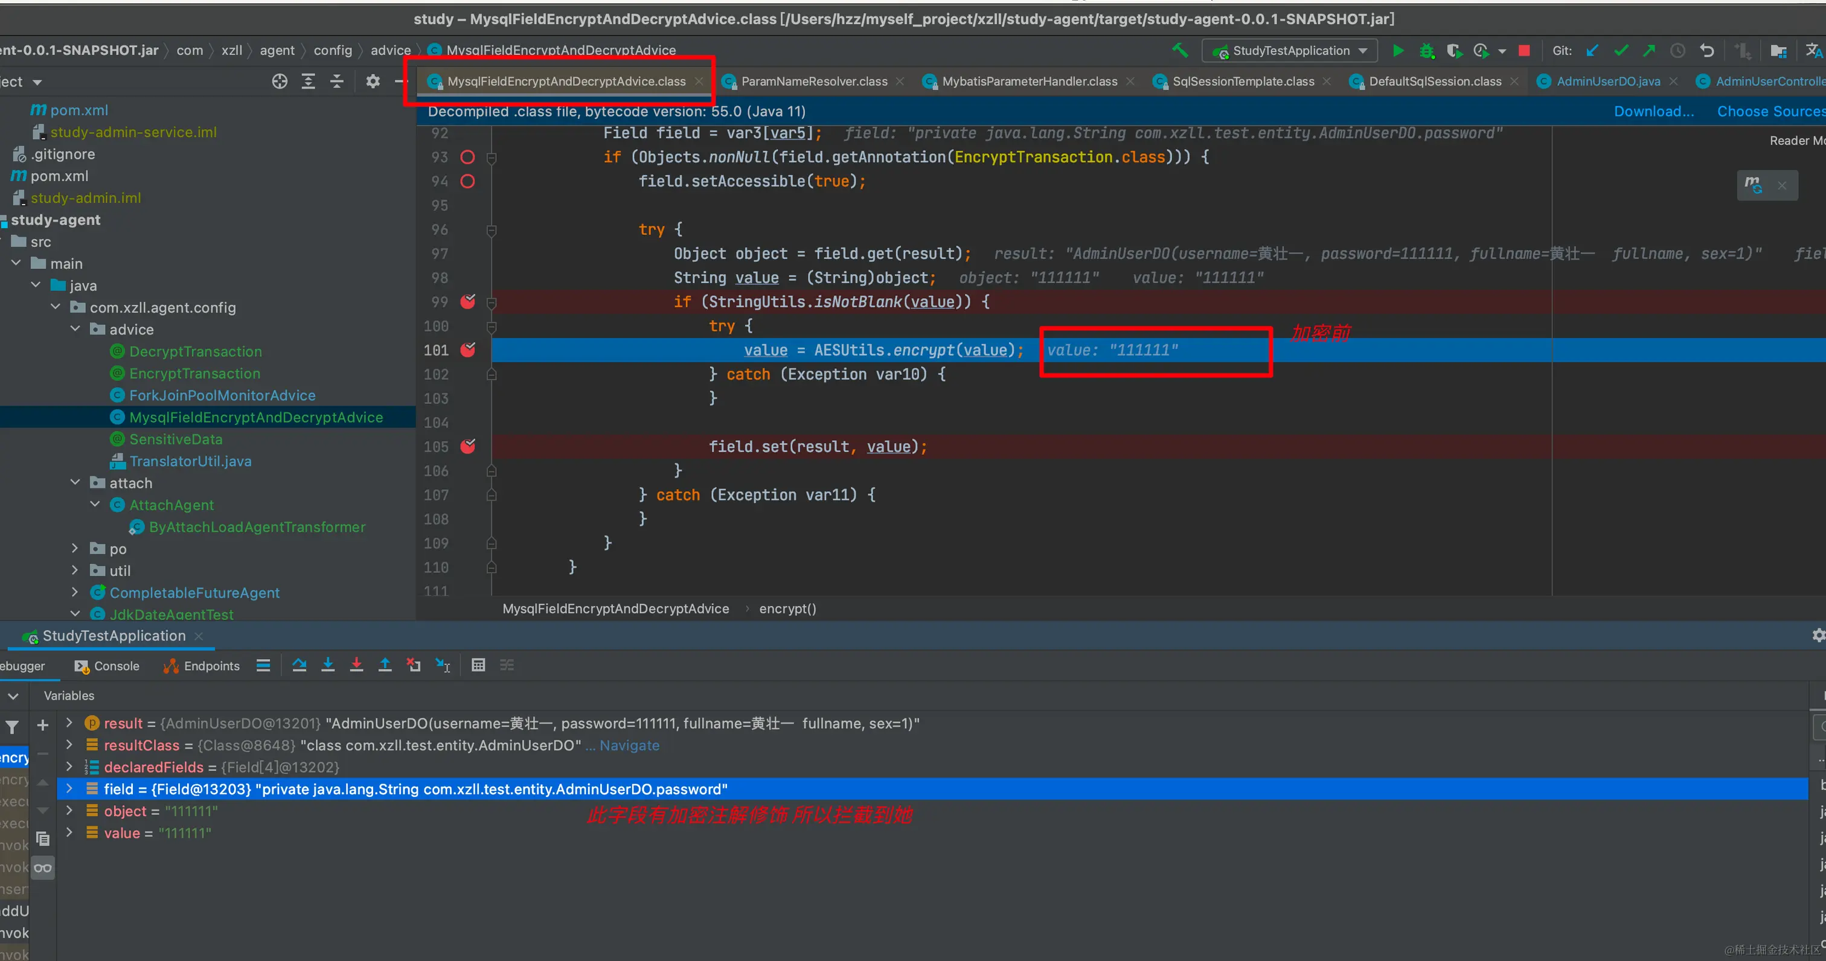Run with Coverage shield icon
The image size is (1826, 961).
point(1453,50)
